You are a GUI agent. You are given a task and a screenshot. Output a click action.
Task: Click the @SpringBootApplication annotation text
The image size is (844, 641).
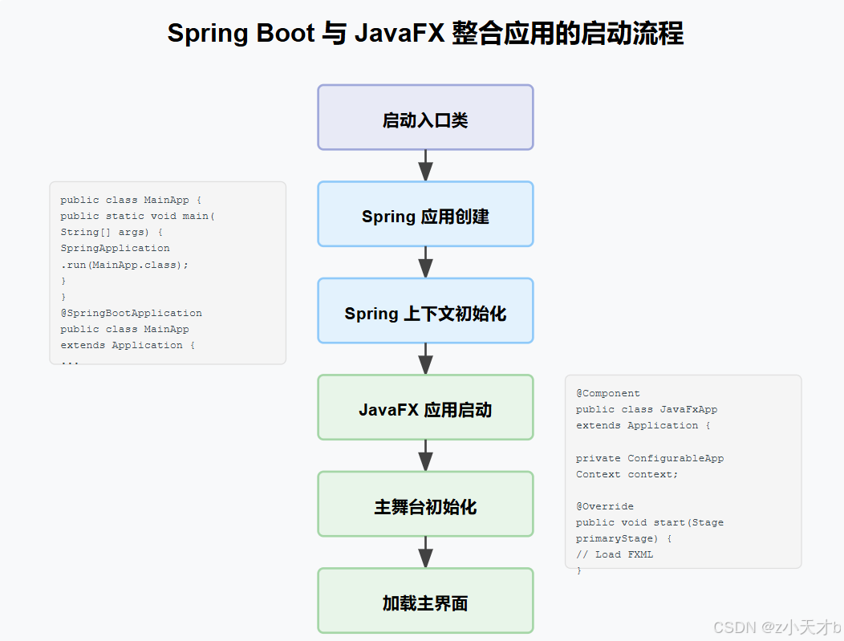click(x=131, y=313)
